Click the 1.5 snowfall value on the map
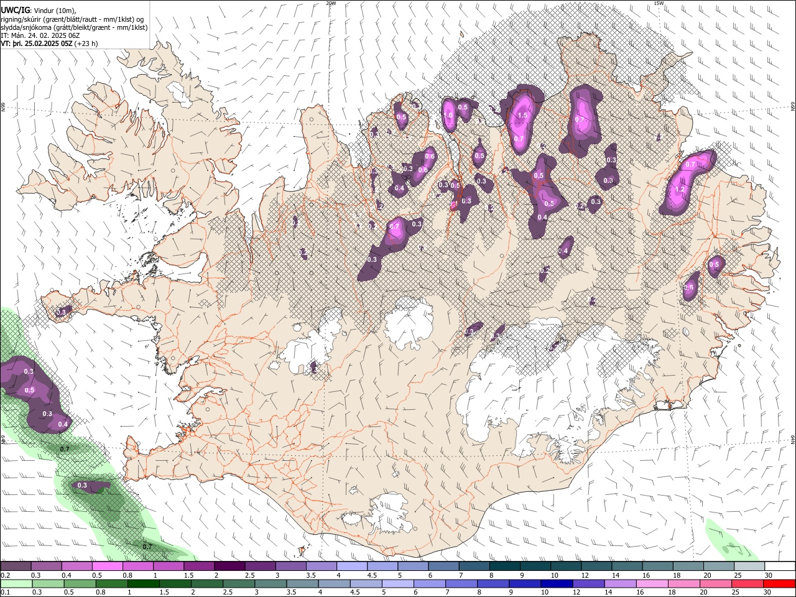The width and height of the screenshot is (796, 597). tap(522, 116)
